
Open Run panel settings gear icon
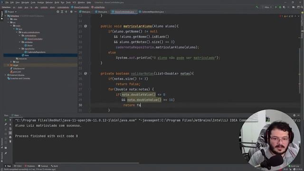click(x=294, y=115)
